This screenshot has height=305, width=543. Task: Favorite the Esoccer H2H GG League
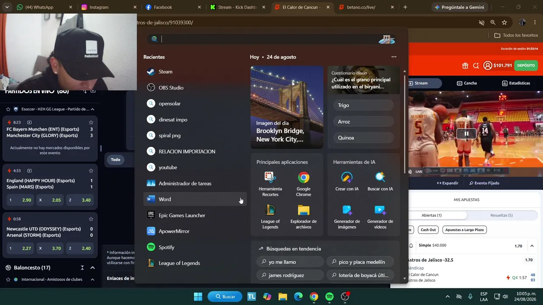[x=8, y=109]
